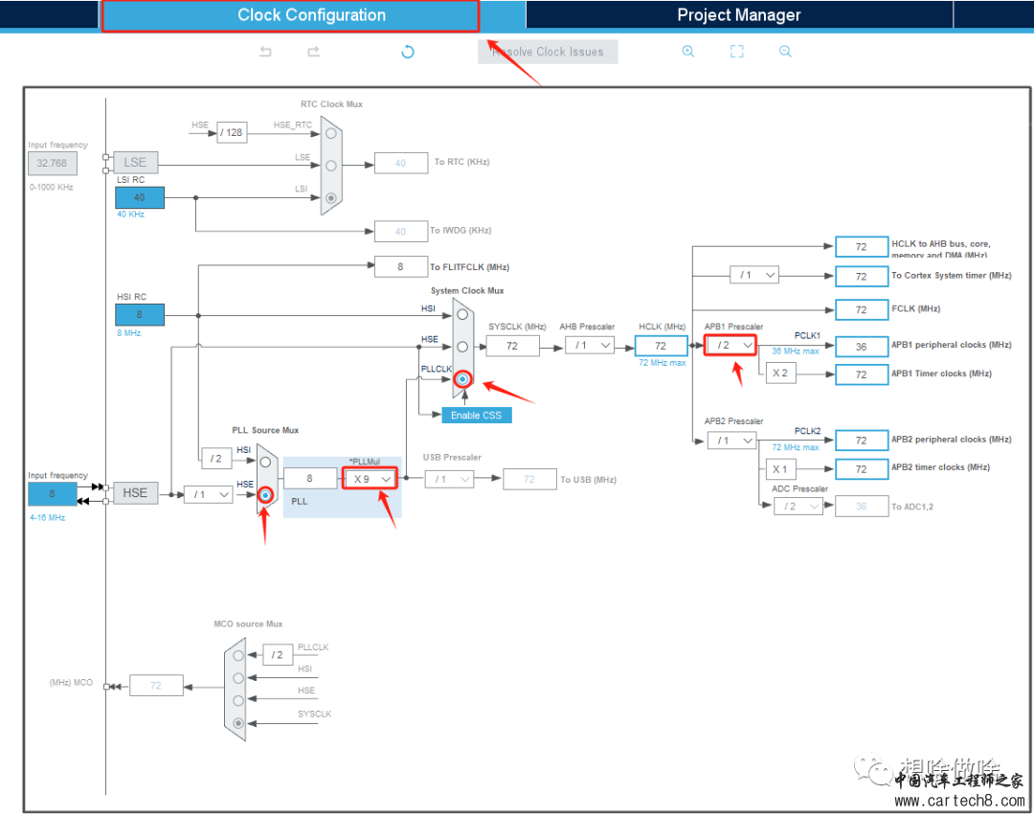Select HSE_RTC in RTC Clock Mux
Image resolution: width=1034 pixels, height=816 pixels.
pos(331,133)
